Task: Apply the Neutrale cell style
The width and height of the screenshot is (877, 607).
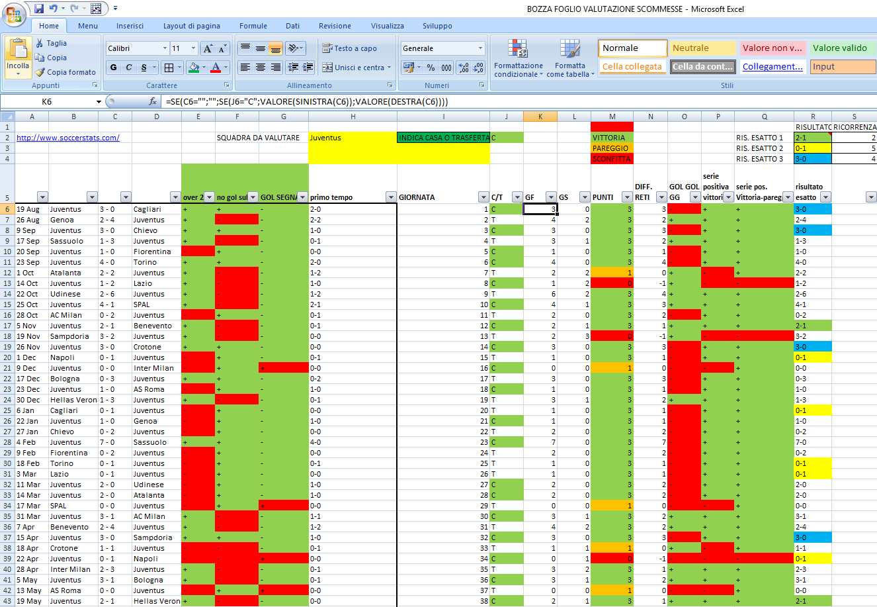Action: 703,48
